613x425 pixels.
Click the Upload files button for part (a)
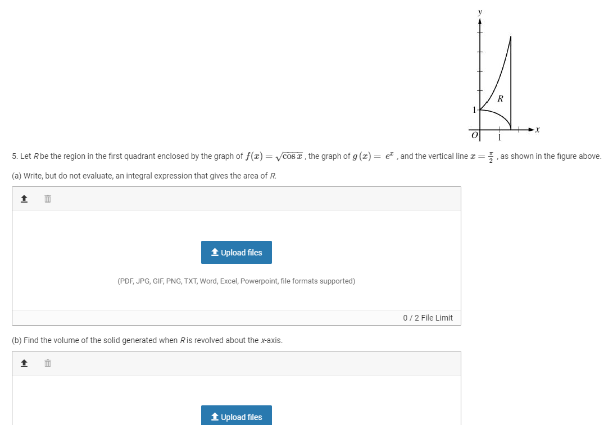tap(236, 252)
